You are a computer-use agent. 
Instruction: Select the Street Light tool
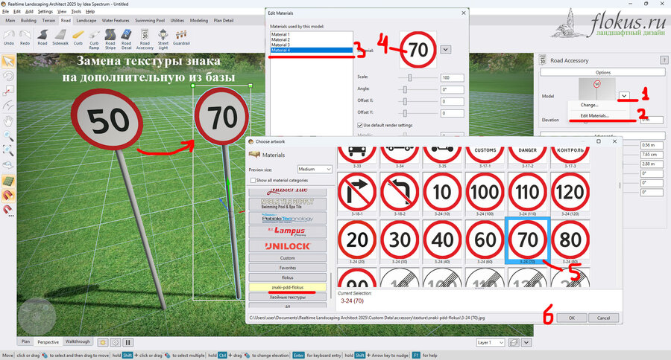click(163, 39)
